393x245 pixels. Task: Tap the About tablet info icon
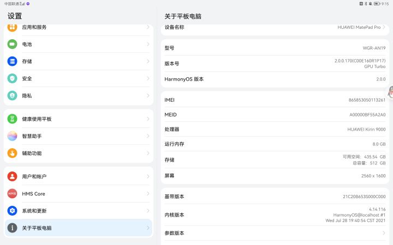point(12,228)
